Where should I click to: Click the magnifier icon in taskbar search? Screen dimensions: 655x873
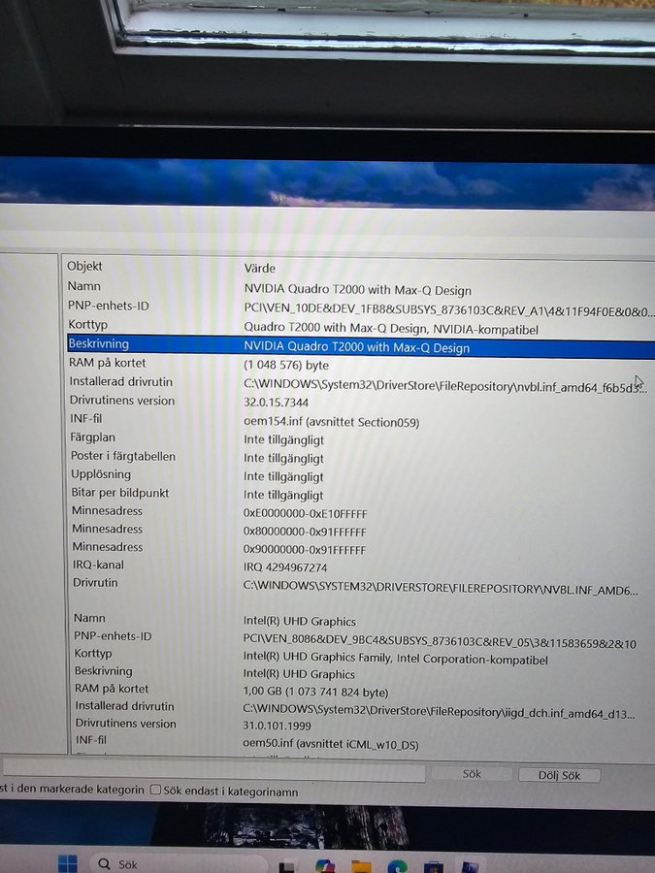pos(104,863)
